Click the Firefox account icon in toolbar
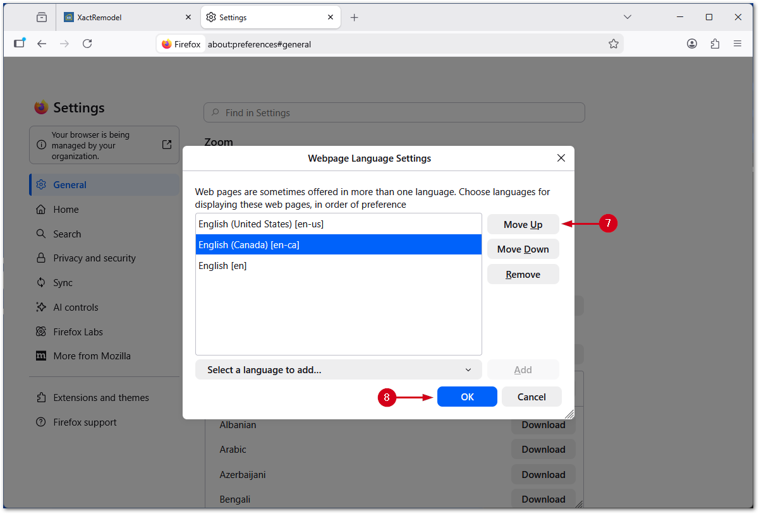Viewport: 759px width, 514px height. tap(692, 44)
